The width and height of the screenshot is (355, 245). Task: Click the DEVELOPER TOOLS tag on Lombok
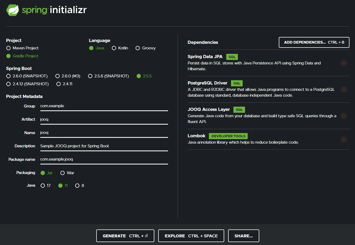click(228, 136)
